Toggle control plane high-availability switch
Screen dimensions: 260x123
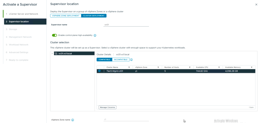(x=54, y=35)
